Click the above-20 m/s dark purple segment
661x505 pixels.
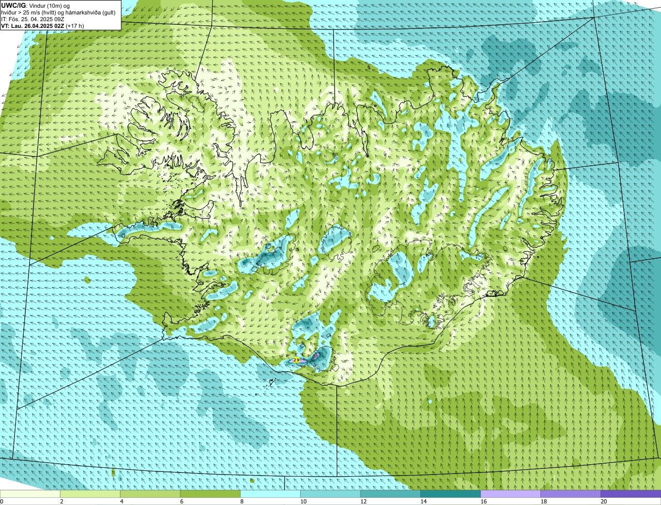pos(631,494)
